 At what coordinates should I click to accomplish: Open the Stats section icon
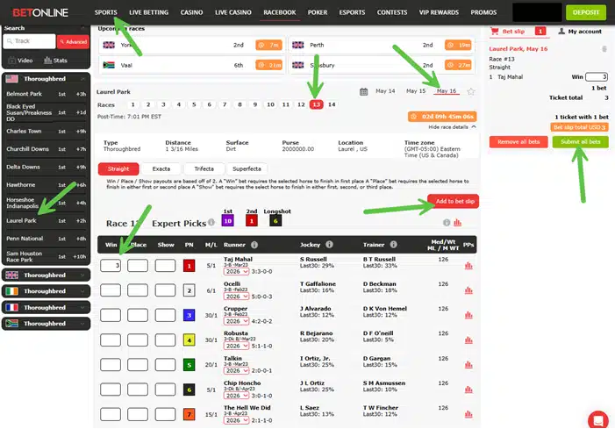point(48,60)
